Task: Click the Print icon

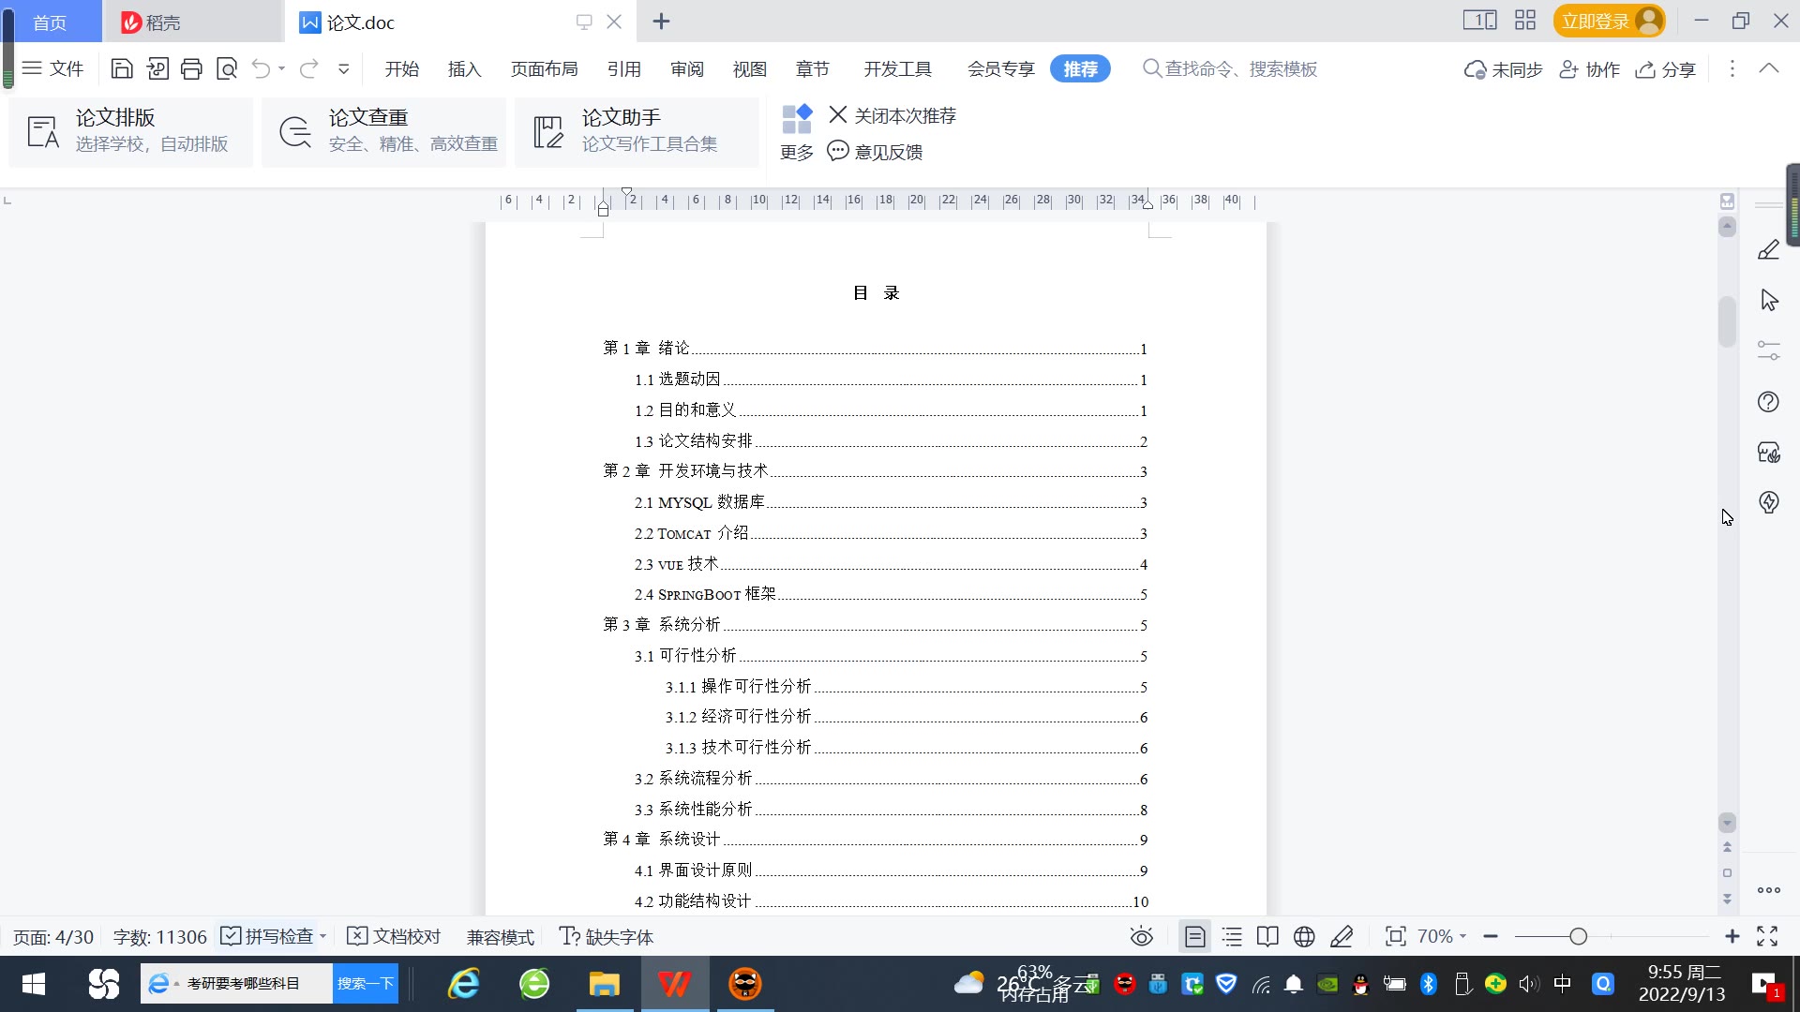Action: click(x=192, y=68)
